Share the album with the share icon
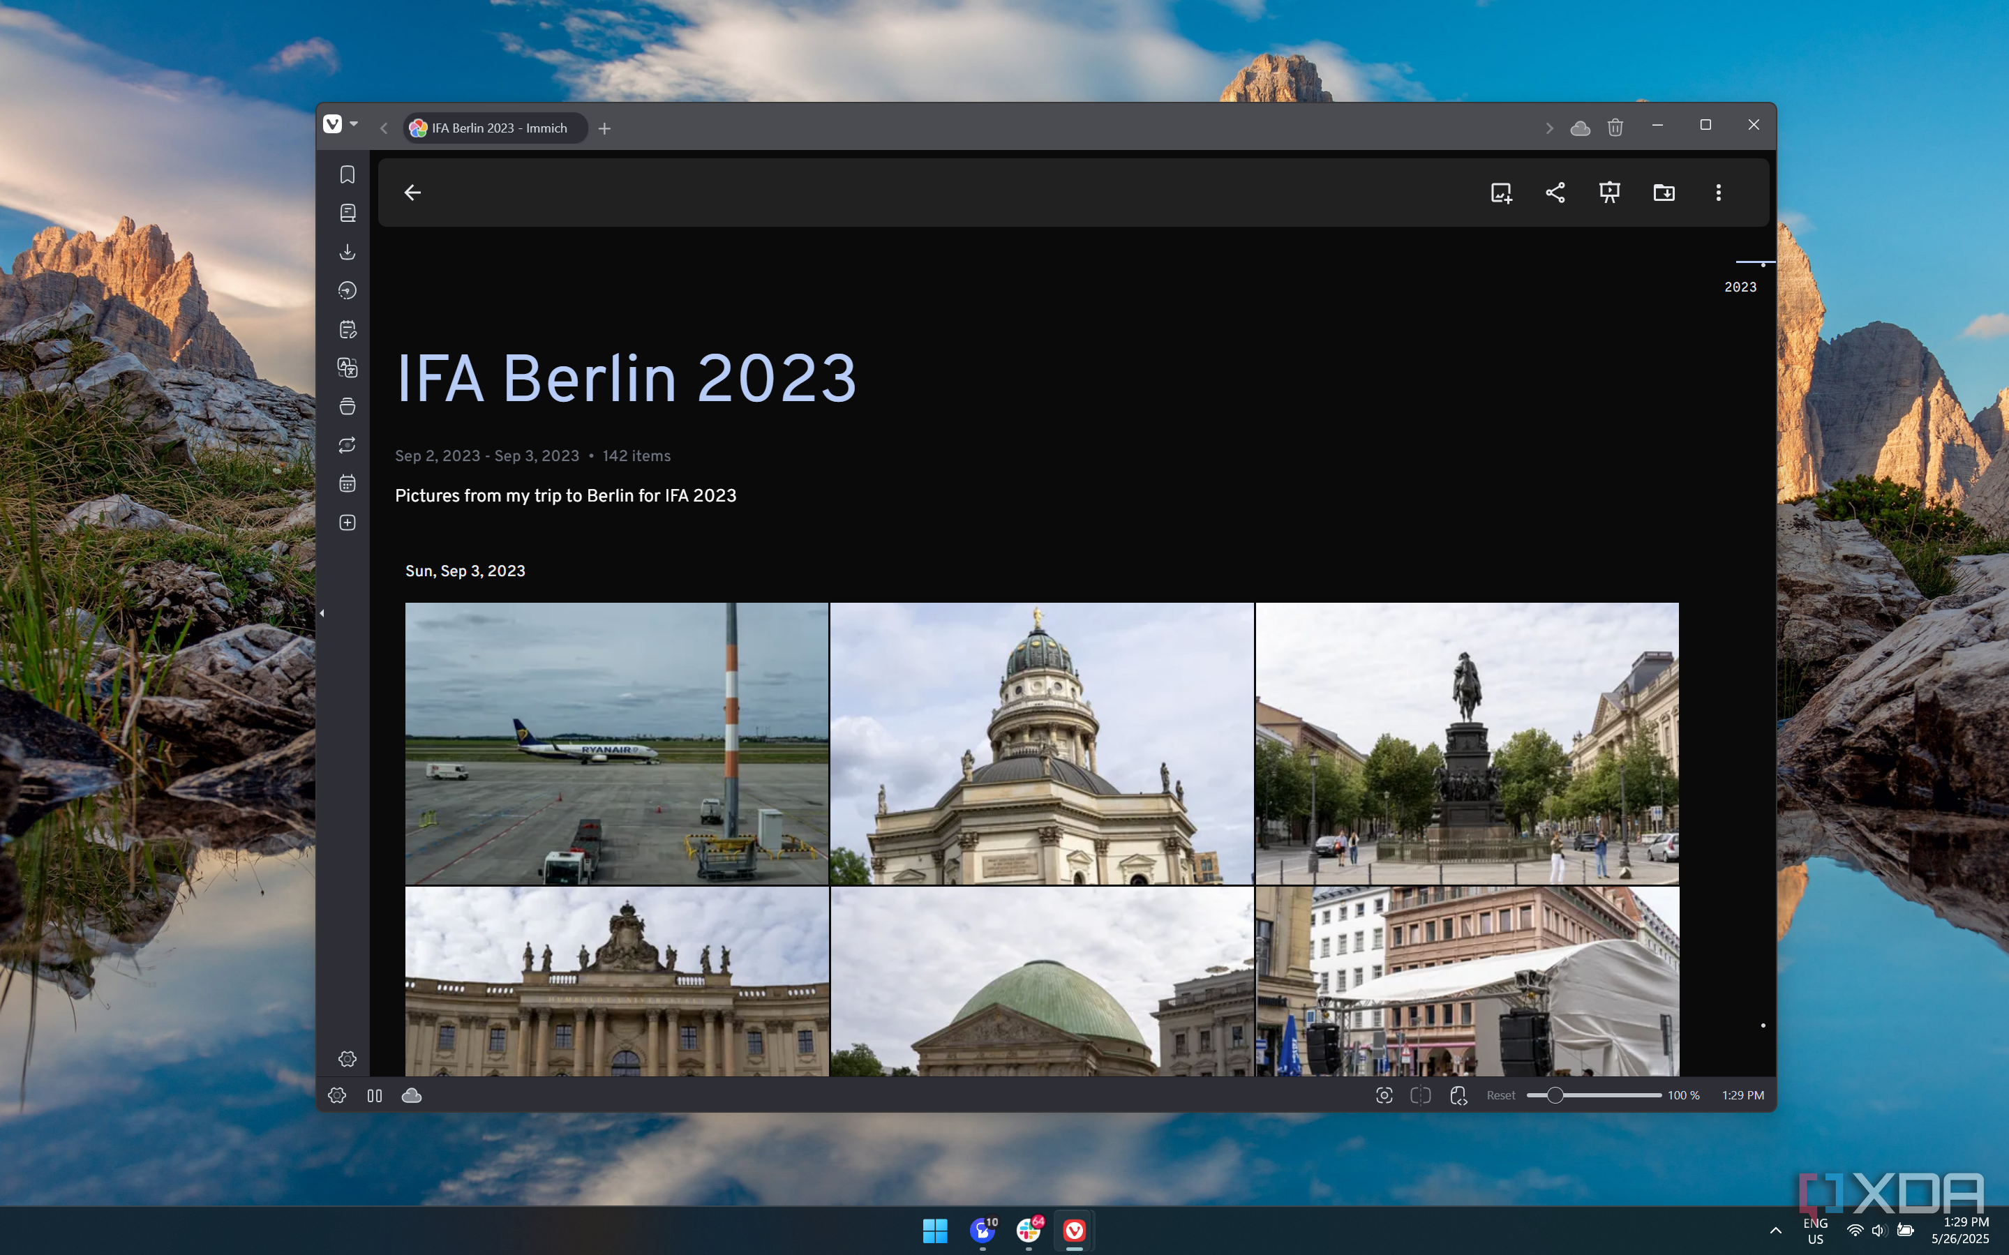This screenshot has width=2009, height=1255. 1555,193
